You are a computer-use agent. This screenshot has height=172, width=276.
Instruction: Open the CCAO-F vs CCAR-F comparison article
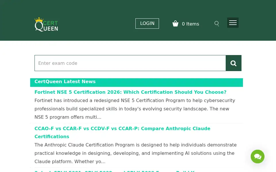pos(122,132)
